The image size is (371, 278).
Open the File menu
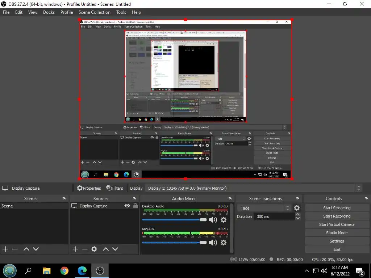6,12
